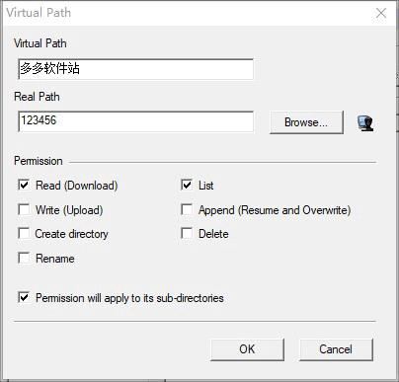Click the Browse... button
399x382 pixels.
(306, 122)
